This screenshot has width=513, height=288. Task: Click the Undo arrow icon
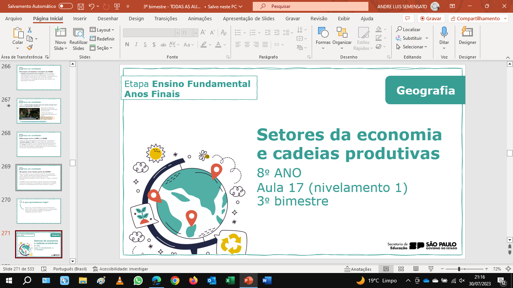point(91,6)
